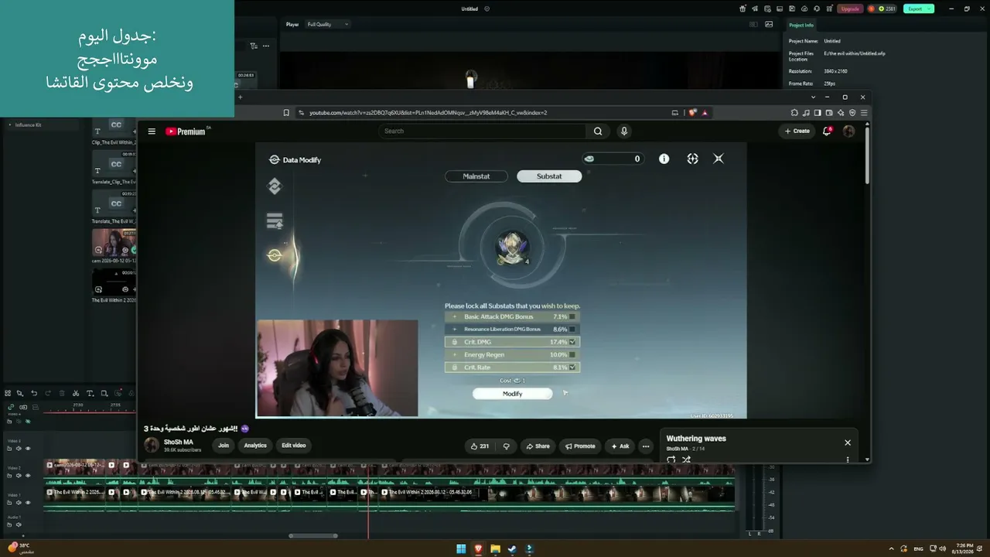
Task: Click the YouTube Create button
Action: [797, 132]
